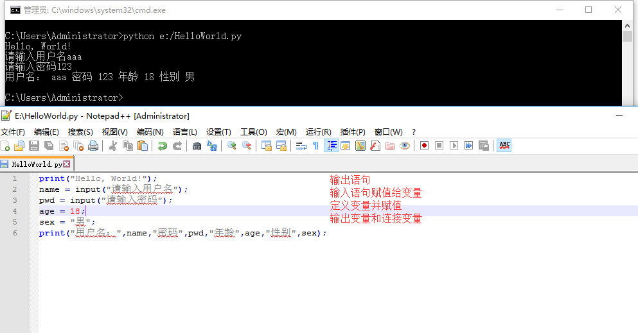
Task: Zoom out with the magnifier minus icon
Action: point(247,146)
